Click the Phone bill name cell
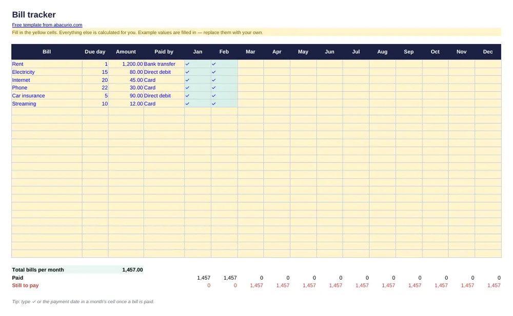The width and height of the screenshot is (513, 316). tap(47, 88)
